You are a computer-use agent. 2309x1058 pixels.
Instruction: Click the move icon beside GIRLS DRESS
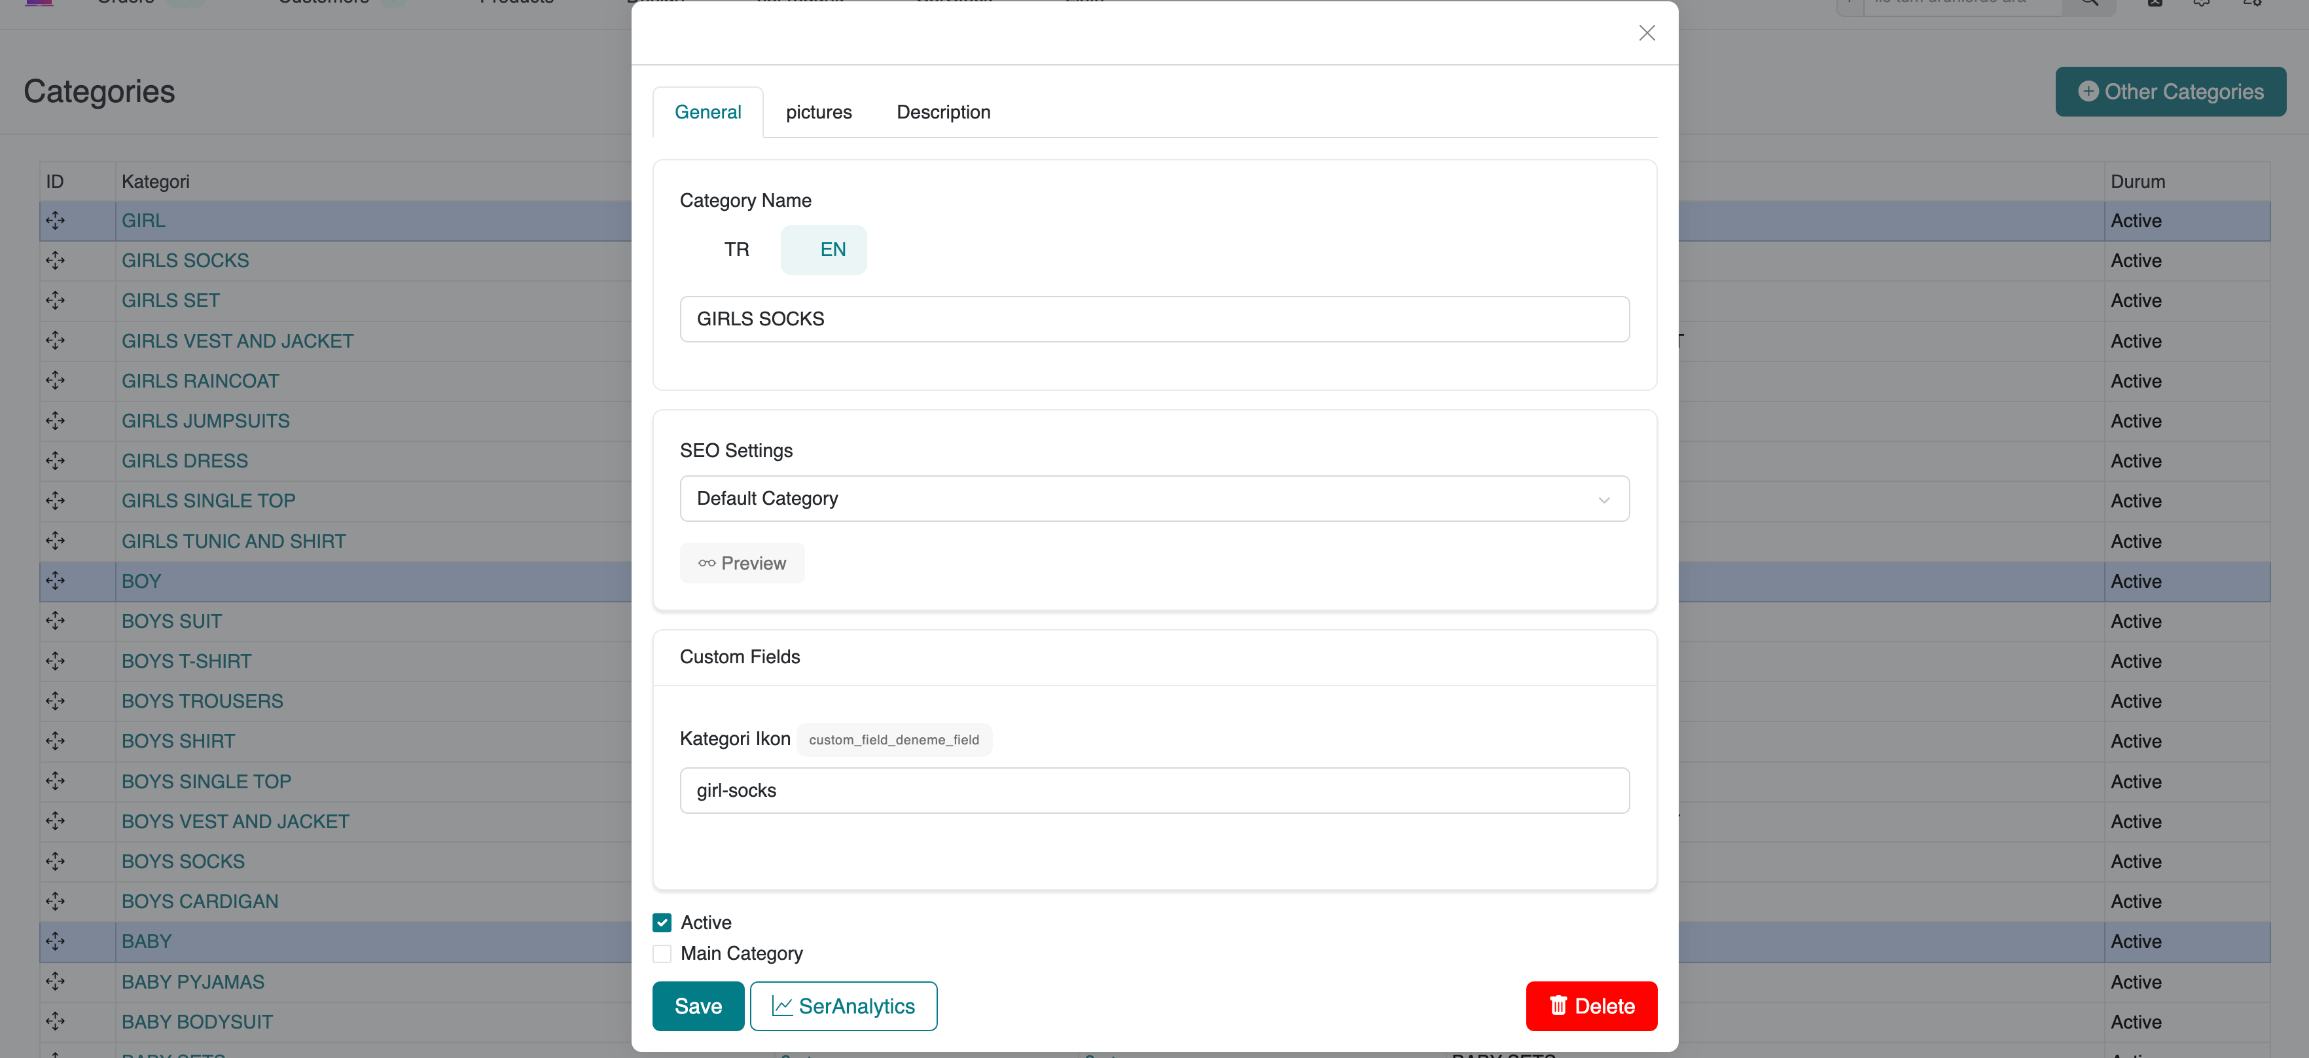pyautogui.click(x=56, y=461)
